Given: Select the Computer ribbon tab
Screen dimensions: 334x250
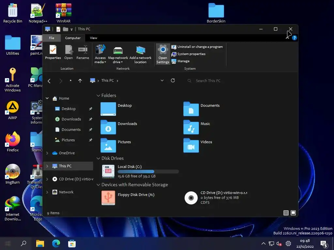Looking at the screenshot, I should tap(73, 38).
